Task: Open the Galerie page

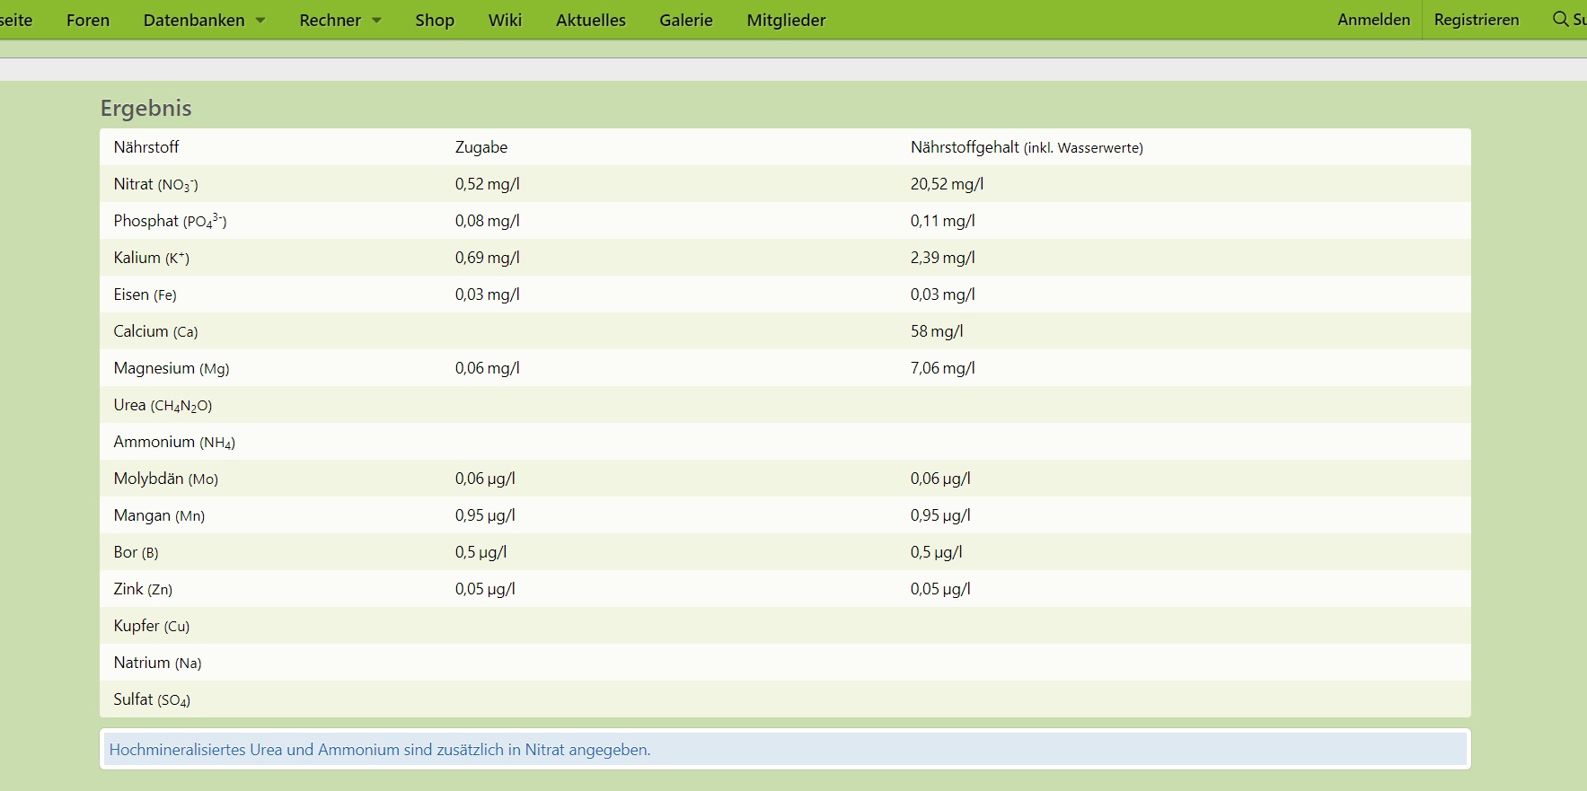Action: [686, 20]
